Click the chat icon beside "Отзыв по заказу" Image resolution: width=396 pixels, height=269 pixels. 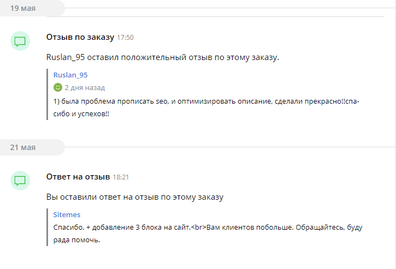click(20, 41)
